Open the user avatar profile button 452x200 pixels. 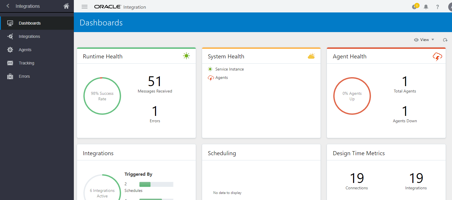tap(449, 7)
